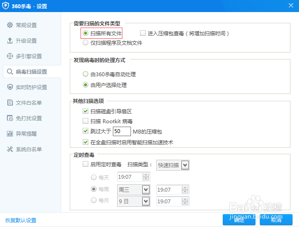Click the tools icon for 系统白名单
Viewport: 299px width, 227px height.
tap(10, 149)
